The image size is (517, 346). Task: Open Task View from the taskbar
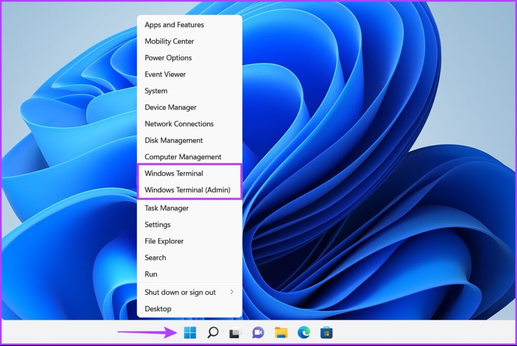tap(235, 332)
